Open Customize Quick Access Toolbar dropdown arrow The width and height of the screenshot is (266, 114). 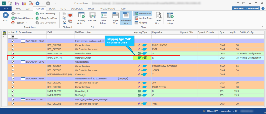point(55,3)
